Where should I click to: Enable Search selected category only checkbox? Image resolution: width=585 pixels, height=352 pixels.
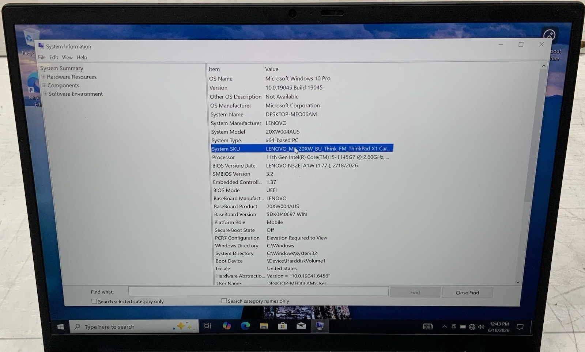[x=94, y=301]
